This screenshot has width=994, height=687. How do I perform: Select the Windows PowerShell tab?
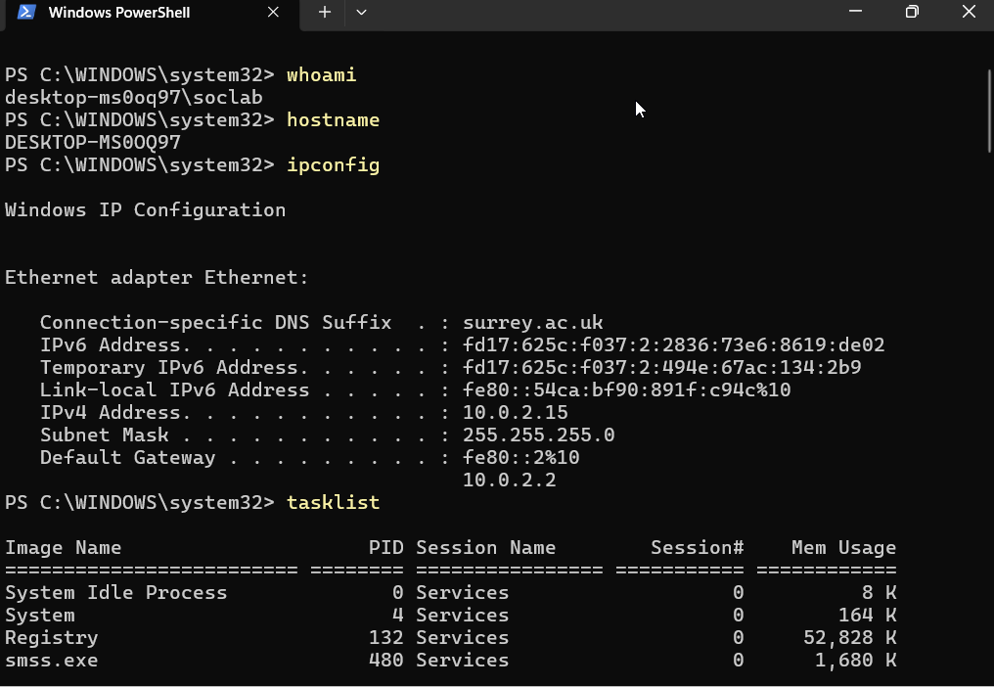click(x=151, y=14)
